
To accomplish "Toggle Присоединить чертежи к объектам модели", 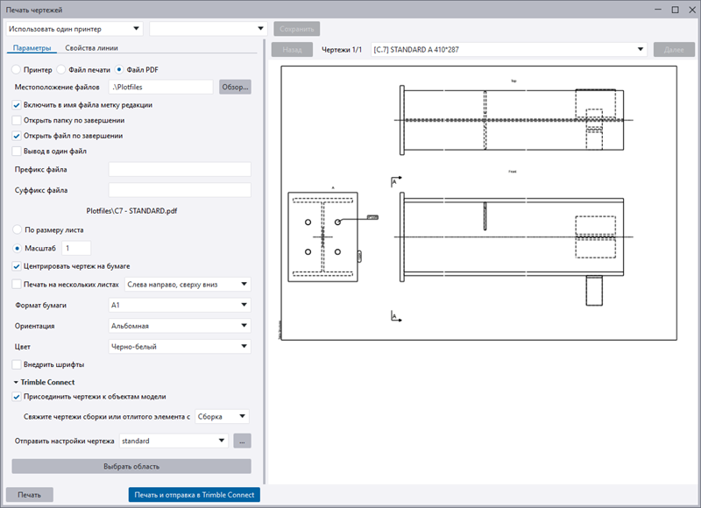I will point(17,397).
